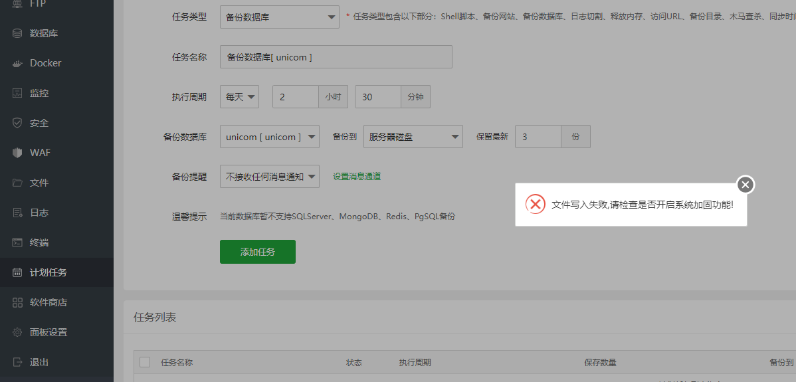Viewport: 796px width, 382px height.
Task: Click the 添加任务 button
Action: point(257,252)
